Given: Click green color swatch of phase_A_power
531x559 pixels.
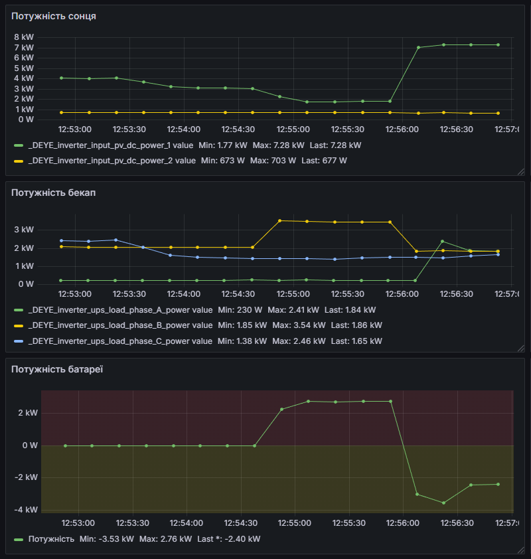Looking at the screenshot, I should [19, 309].
